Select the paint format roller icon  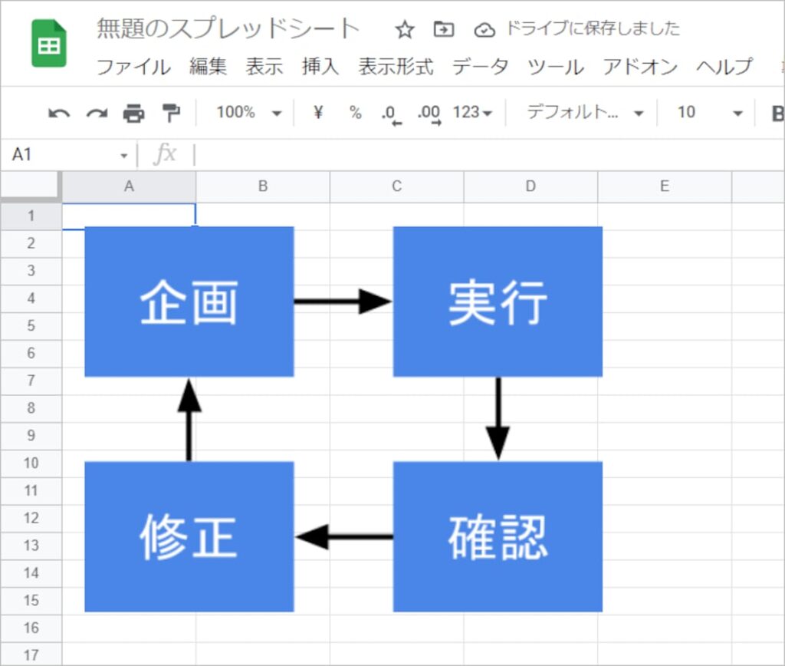tap(171, 114)
